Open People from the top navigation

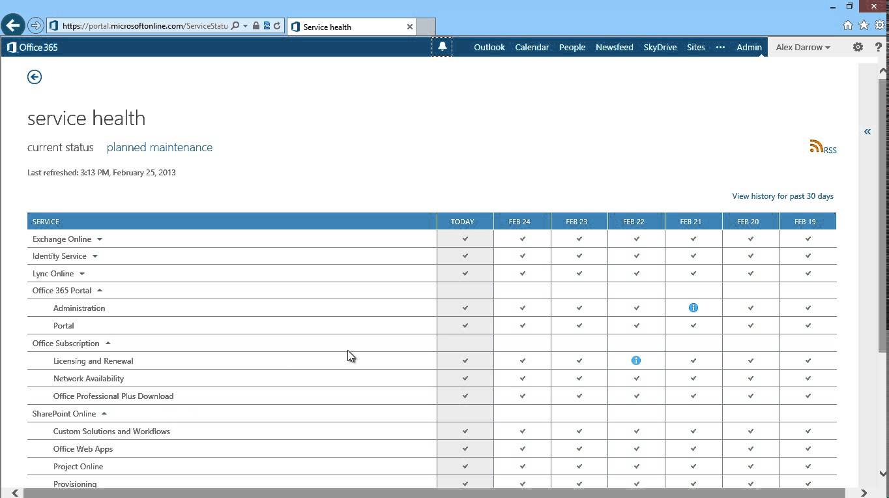click(x=572, y=47)
